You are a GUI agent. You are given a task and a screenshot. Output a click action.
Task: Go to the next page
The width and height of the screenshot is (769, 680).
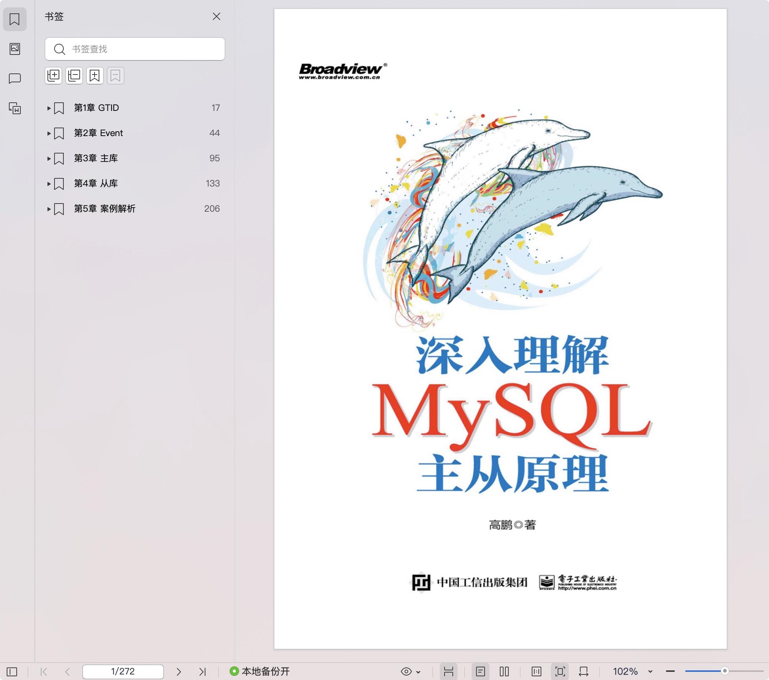pos(179,671)
